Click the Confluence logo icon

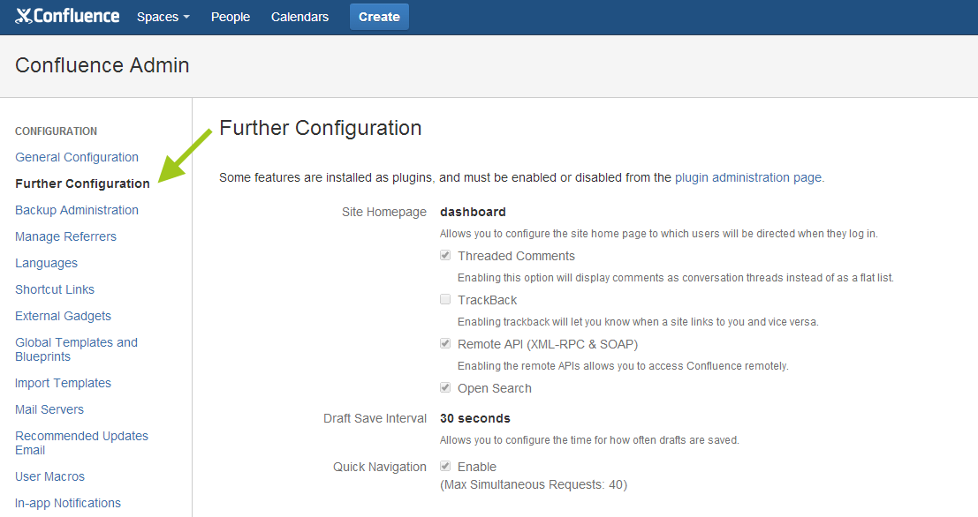pos(25,16)
